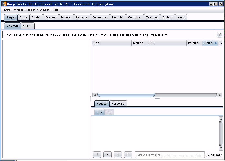Click the table's right scroll arrow
The width and height of the screenshot is (225, 161).
tap(220, 95)
